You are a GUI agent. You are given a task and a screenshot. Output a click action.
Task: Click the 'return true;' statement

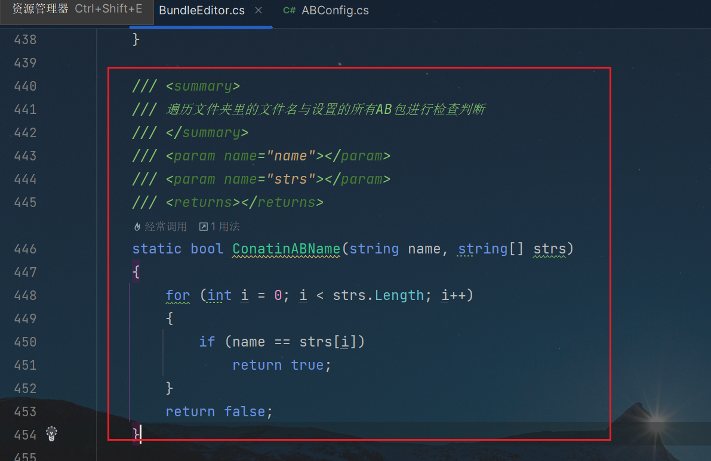pyautogui.click(x=282, y=365)
